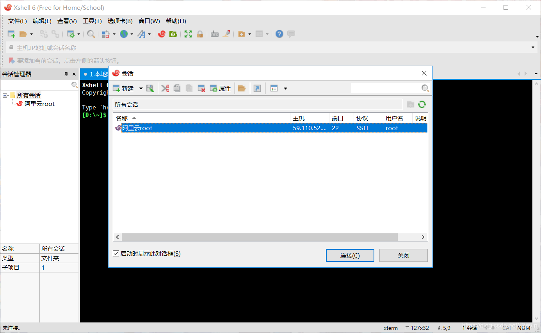Click the Save As icon in Sessions dialog
Screen dimensions: 541x333
pos(150,88)
